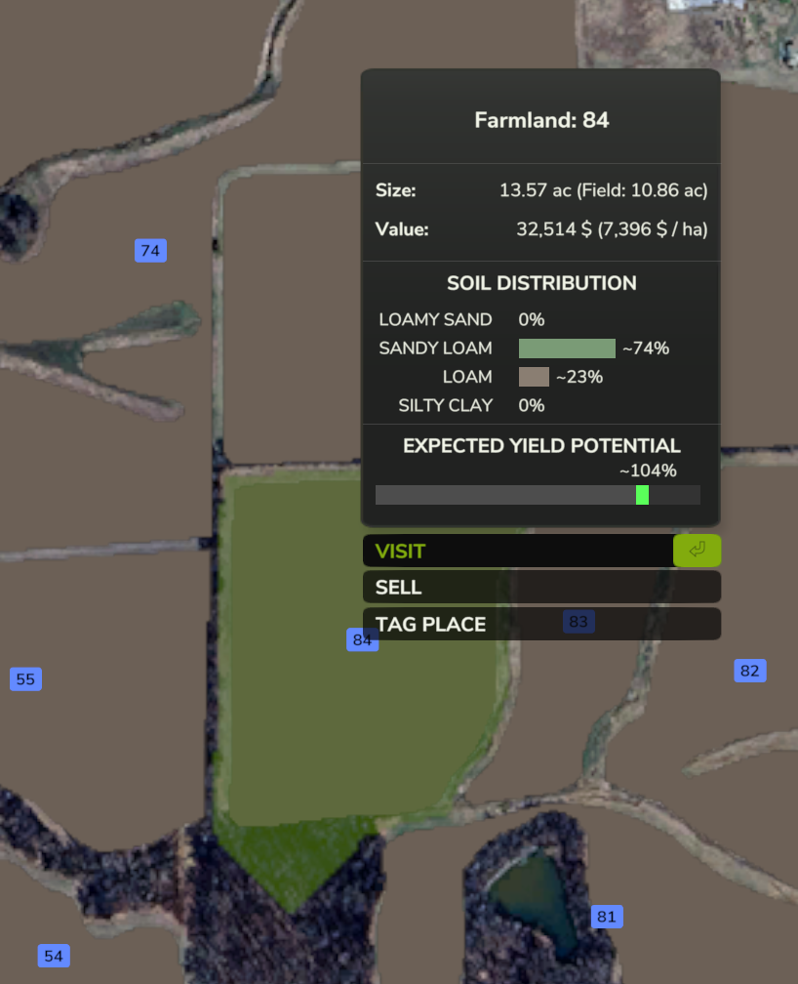Click the Farmland: 84 title header
Screen dimensions: 798x984
pyautogui.click(x=541, y=120)
